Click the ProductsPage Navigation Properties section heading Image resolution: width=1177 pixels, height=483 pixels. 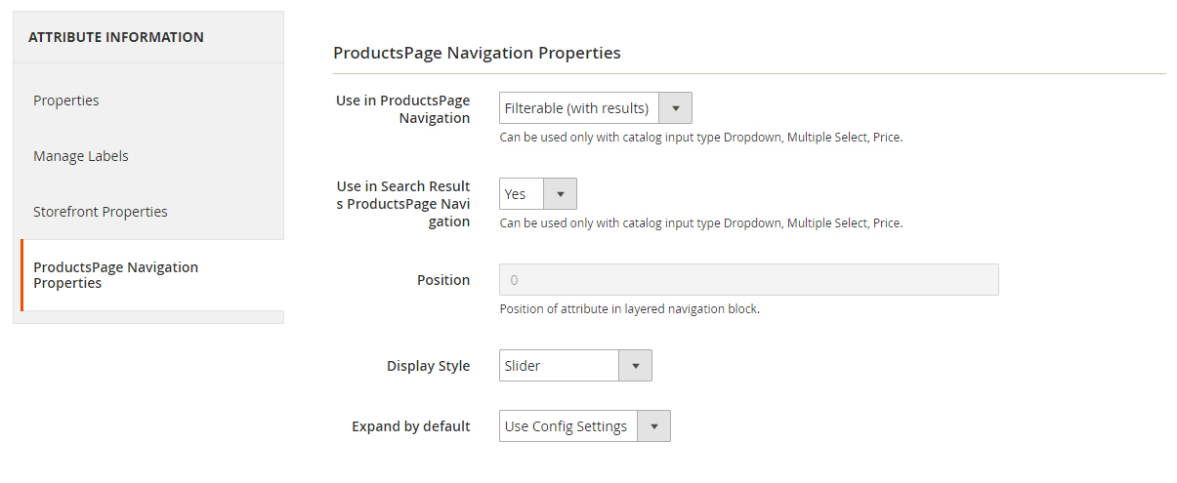477,53
